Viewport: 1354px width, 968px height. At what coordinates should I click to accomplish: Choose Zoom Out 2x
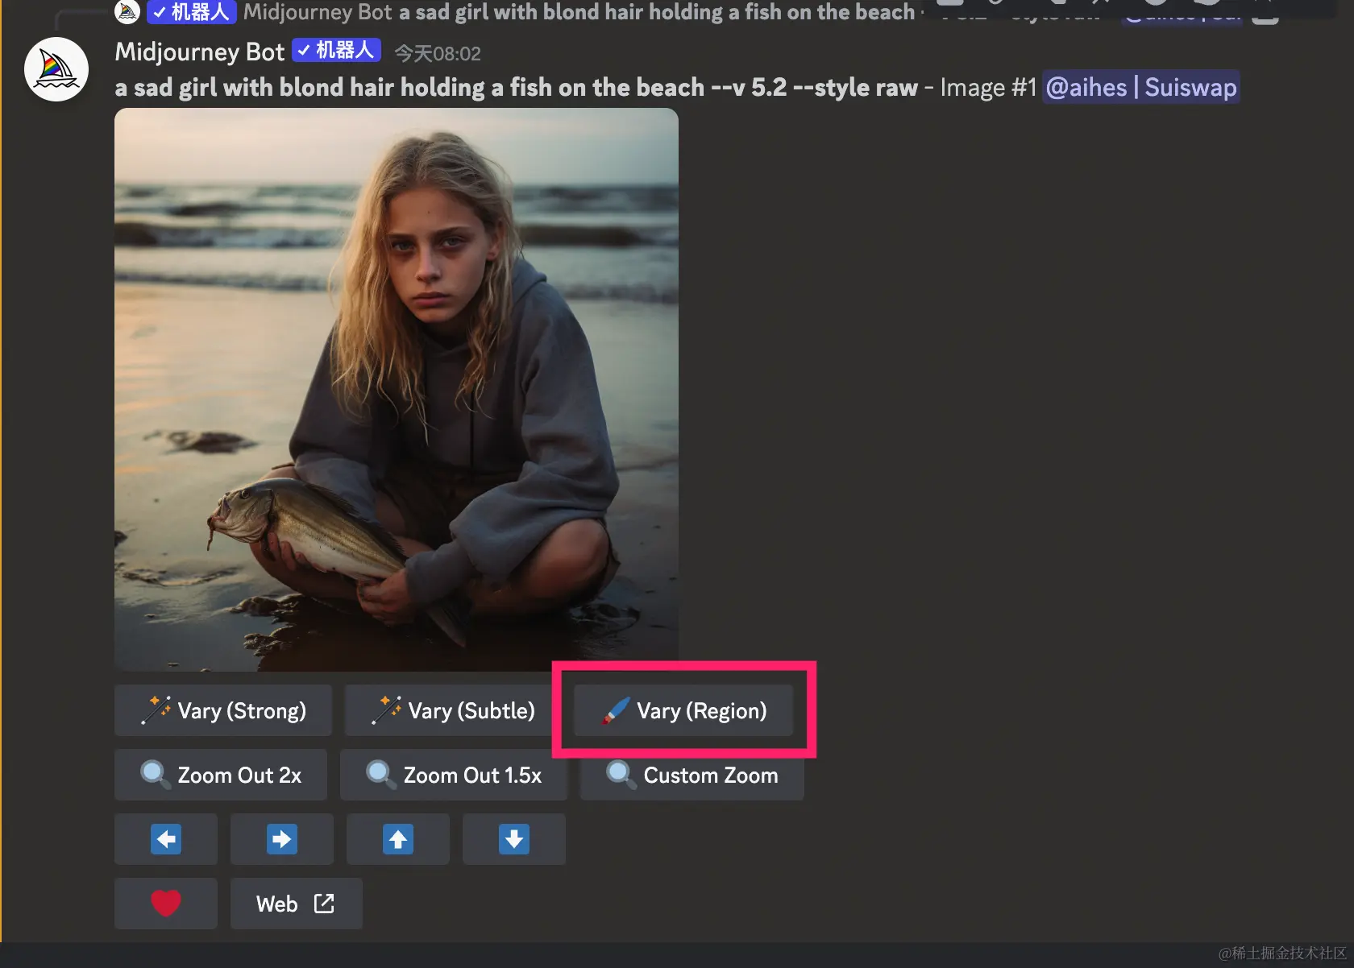221,775
